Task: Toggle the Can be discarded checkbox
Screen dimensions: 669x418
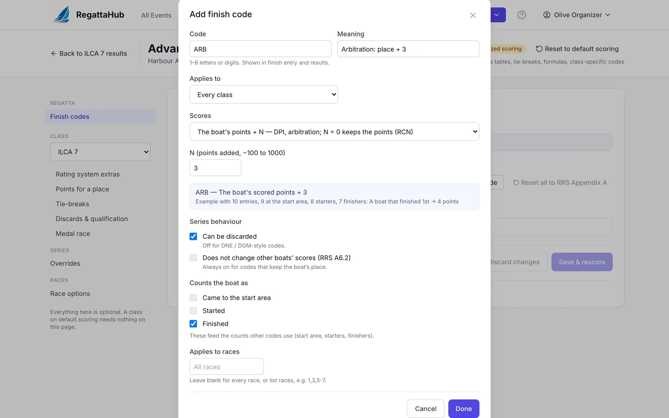Action: 193,236
